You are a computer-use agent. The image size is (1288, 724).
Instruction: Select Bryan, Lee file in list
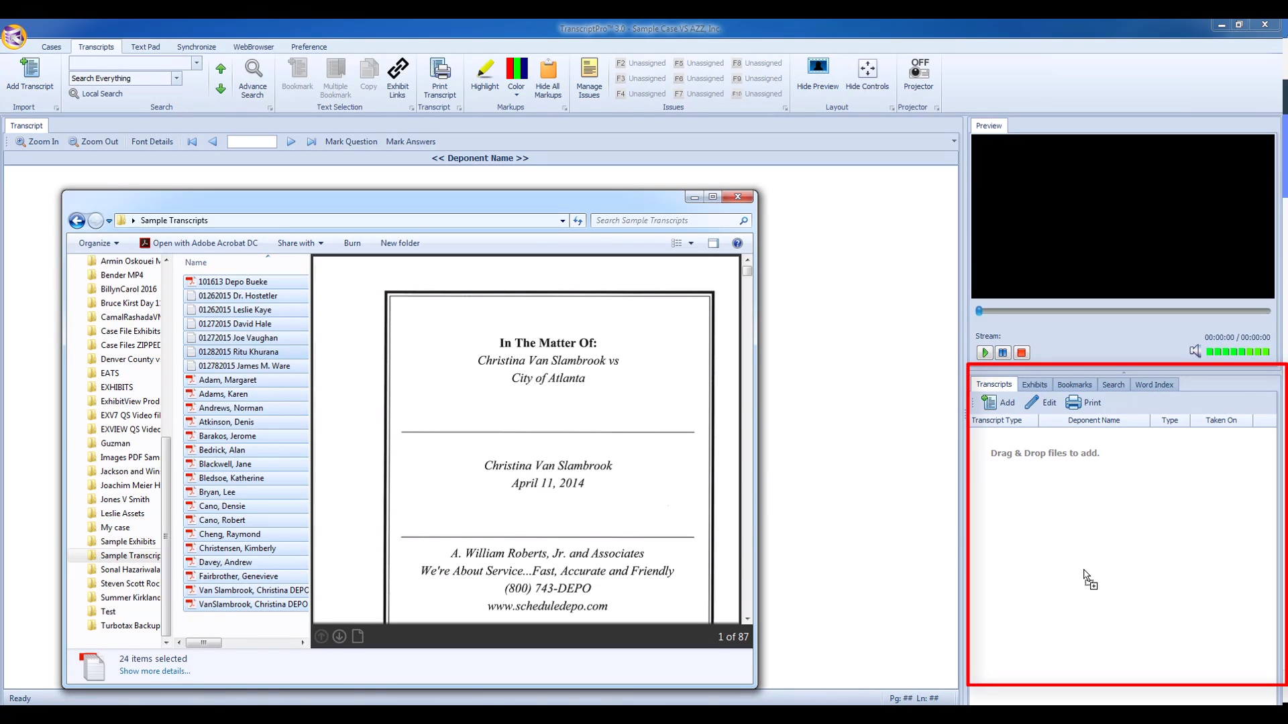(x=217, y=492)
